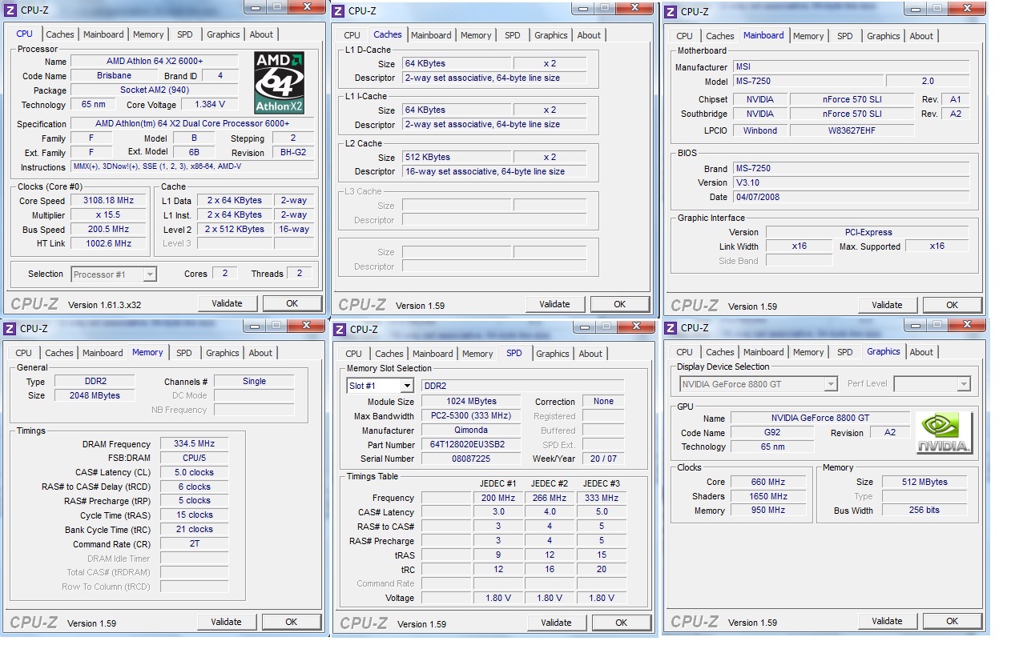This screenshot has width=1019, height=669.
Task: Click OK in the SPD window
Action: (622, 623)
